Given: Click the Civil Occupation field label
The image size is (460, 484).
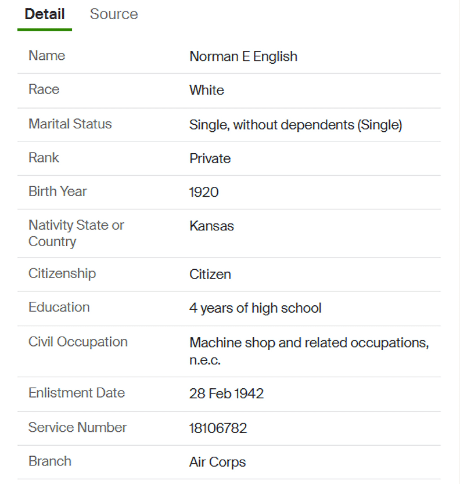Looking at the screenshot, I should coord(78,342).
